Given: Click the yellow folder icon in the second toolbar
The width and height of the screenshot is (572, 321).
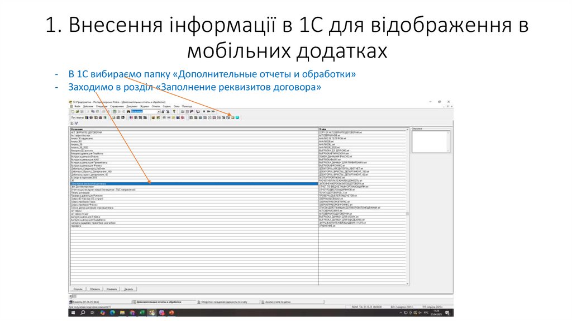Looking at the screenshot, I should click(233, 117).
